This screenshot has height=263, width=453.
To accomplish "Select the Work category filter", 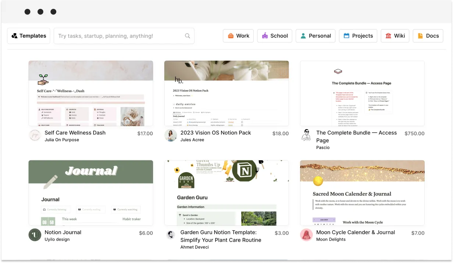I will point(238,36).
